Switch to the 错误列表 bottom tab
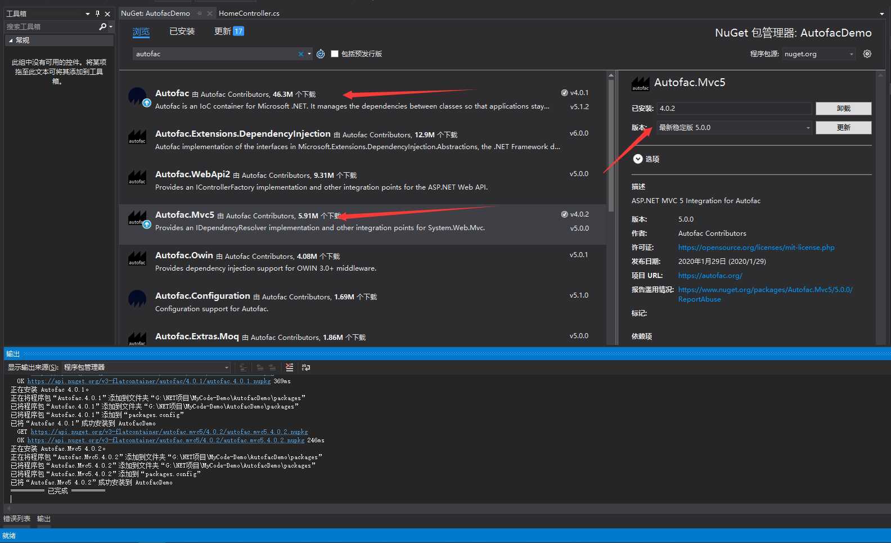The height and width of the screenshot is (543, 891). click(17, 519)
